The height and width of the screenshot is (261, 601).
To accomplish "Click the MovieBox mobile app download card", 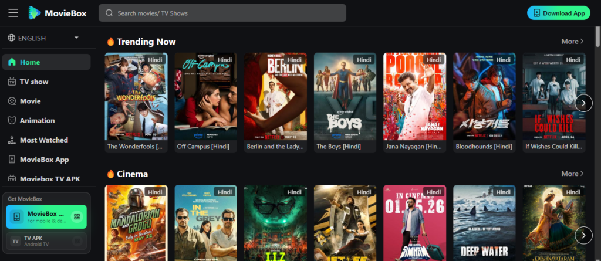I will pyautogui.click(x=46, y=216).
